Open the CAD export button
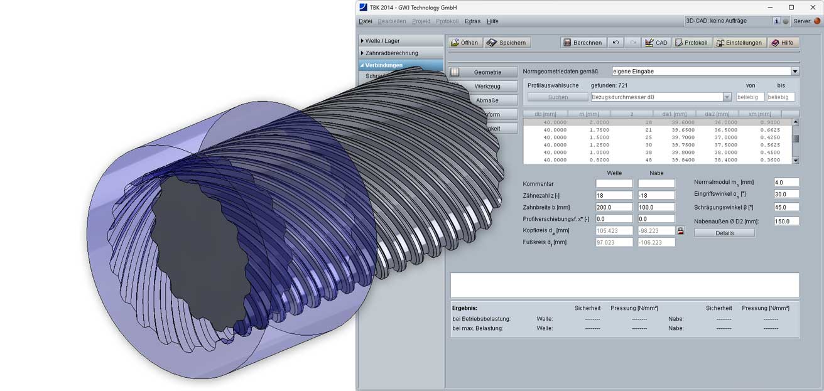824x391 pixels. coord(656,43)
